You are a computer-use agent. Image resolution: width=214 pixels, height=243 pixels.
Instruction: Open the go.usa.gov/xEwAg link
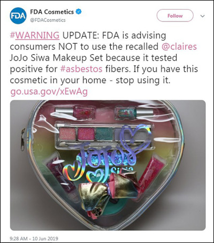(49, 92)
